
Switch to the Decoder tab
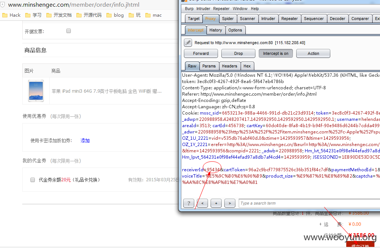337,19
